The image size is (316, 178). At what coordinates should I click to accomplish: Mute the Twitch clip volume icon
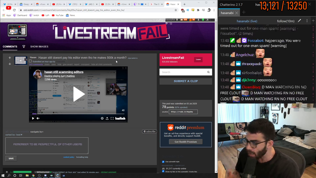pos(38,119)
